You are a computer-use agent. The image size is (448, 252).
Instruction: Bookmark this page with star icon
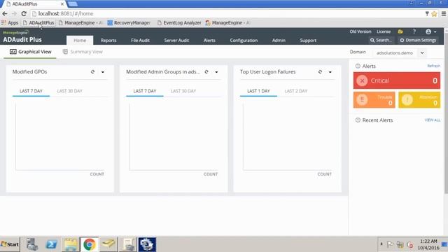click(434, 14)
